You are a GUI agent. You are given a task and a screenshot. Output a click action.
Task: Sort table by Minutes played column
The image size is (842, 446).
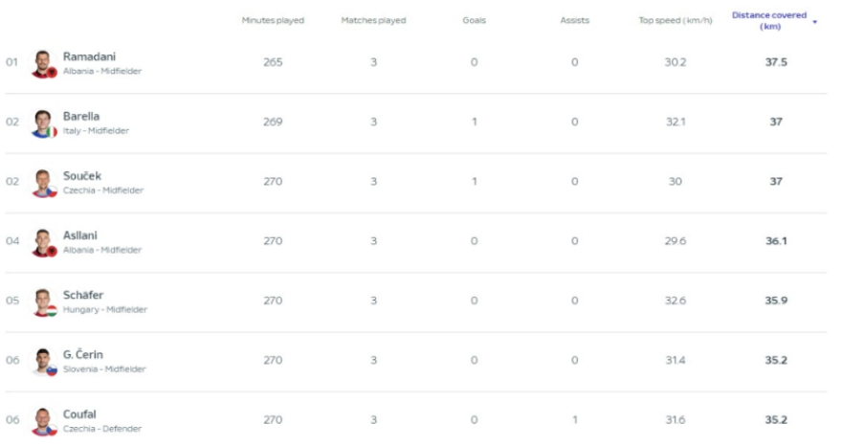click(273, 20)
